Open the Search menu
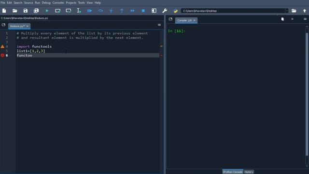Image resolution: width=309 pixels, height=174 pixels. (18, 3)
